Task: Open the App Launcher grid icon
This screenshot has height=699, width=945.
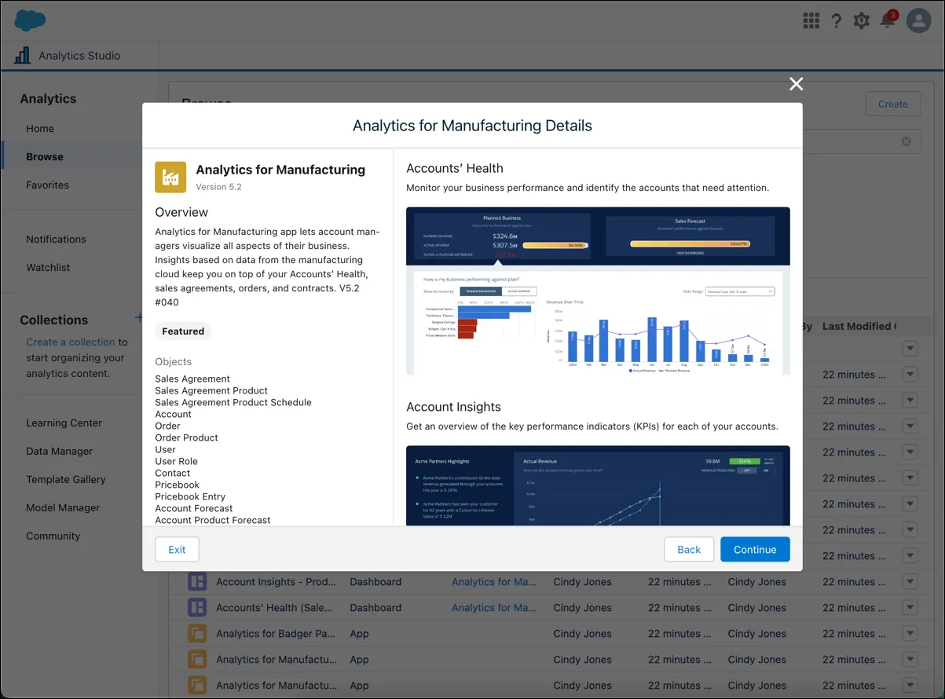Action: [x=811, y=20]
